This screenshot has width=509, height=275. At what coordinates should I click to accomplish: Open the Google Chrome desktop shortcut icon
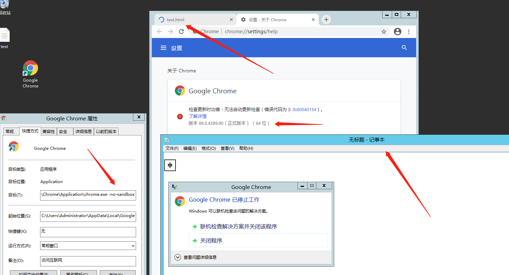[31, 68]
